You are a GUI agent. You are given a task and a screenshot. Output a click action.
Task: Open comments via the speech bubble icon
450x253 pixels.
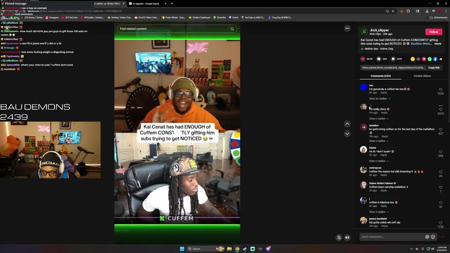click(x=379, y=59)
